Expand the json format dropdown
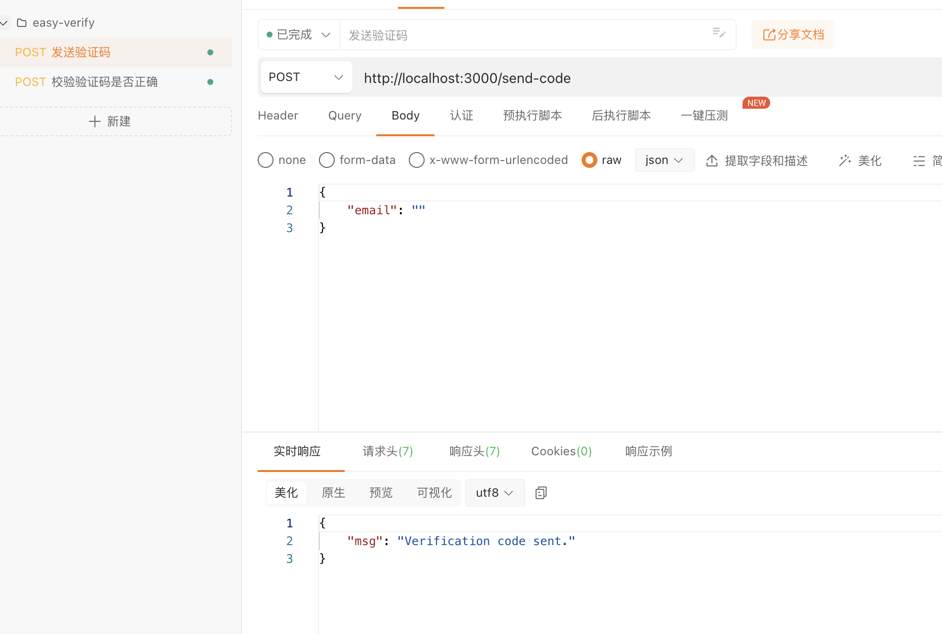The height and width of the screenshot is (634, 942). 664,160
